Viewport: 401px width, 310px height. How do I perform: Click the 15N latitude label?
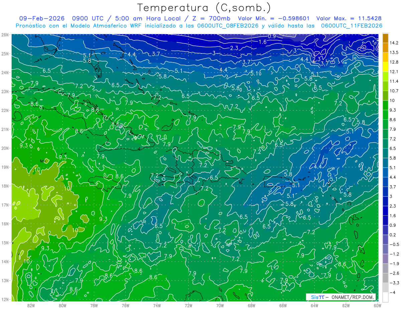(5, 242)
